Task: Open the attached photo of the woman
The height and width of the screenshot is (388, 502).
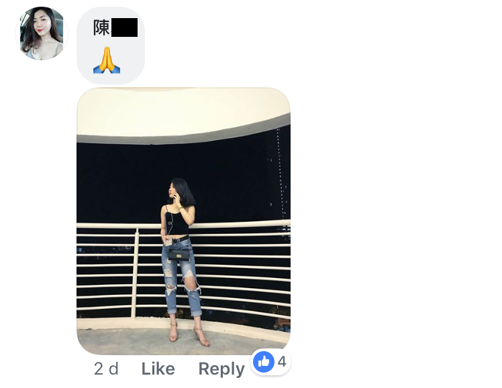Action: coord(183,221)
